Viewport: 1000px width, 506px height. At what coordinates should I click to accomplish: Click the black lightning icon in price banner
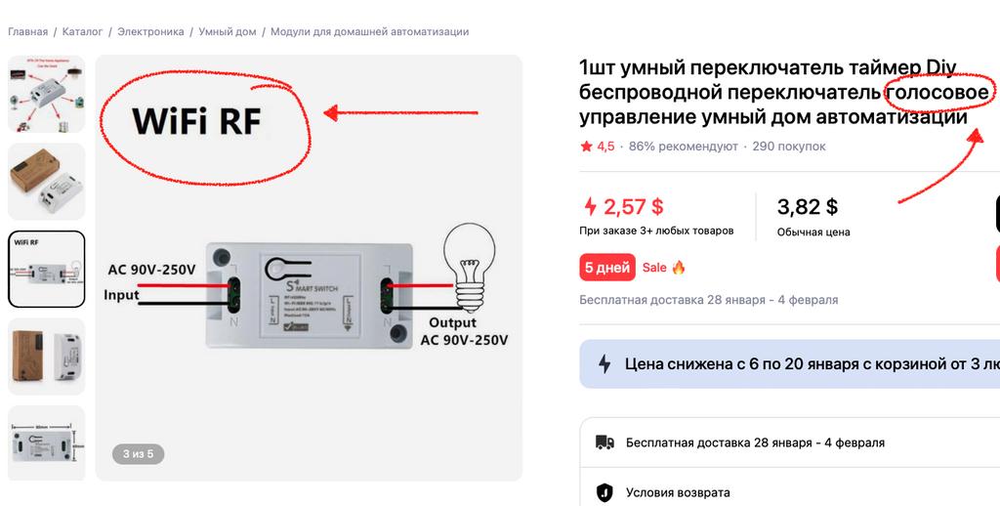tap(604, 364)
